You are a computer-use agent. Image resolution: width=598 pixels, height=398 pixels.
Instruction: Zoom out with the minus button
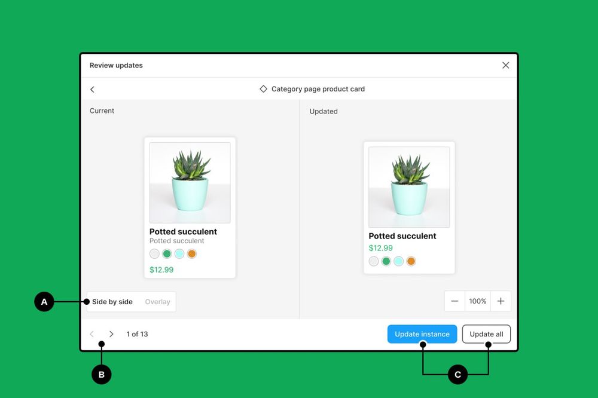[x=454, y=301]
